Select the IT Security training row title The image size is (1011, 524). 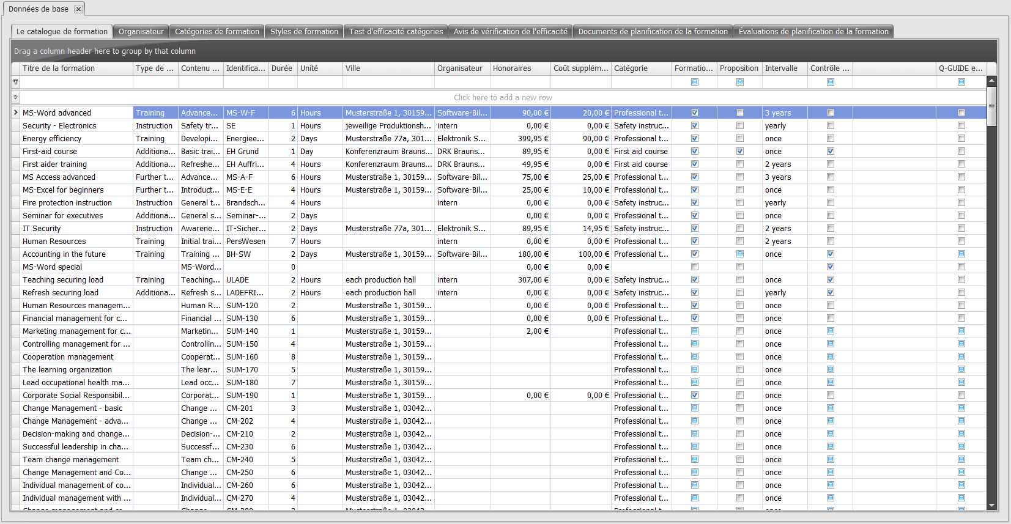42,228
